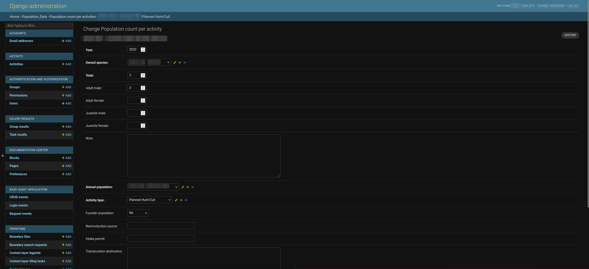This screenshot has height=269, width=589.
Task: Click the LOG OUT link
Action: click(x=573, y=6)
